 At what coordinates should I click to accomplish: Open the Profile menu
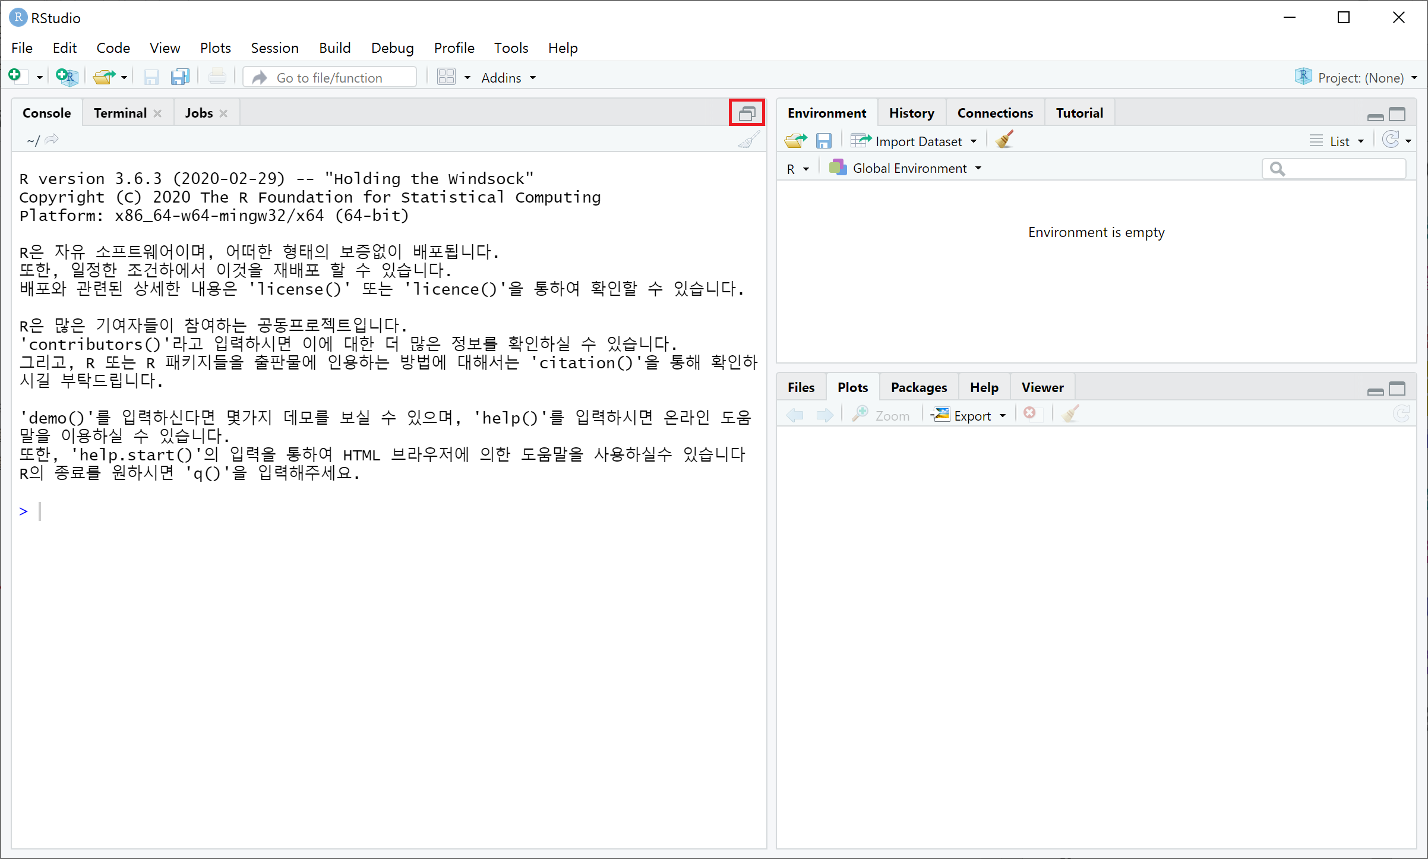coord(454,48)
